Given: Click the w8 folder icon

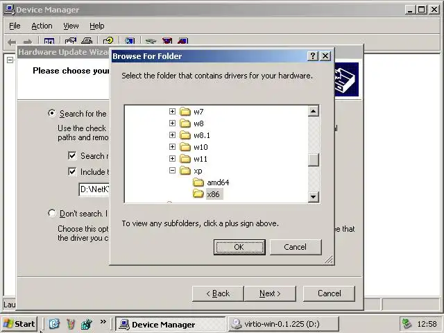Looking at the screenshot, I should pos(185,123).
